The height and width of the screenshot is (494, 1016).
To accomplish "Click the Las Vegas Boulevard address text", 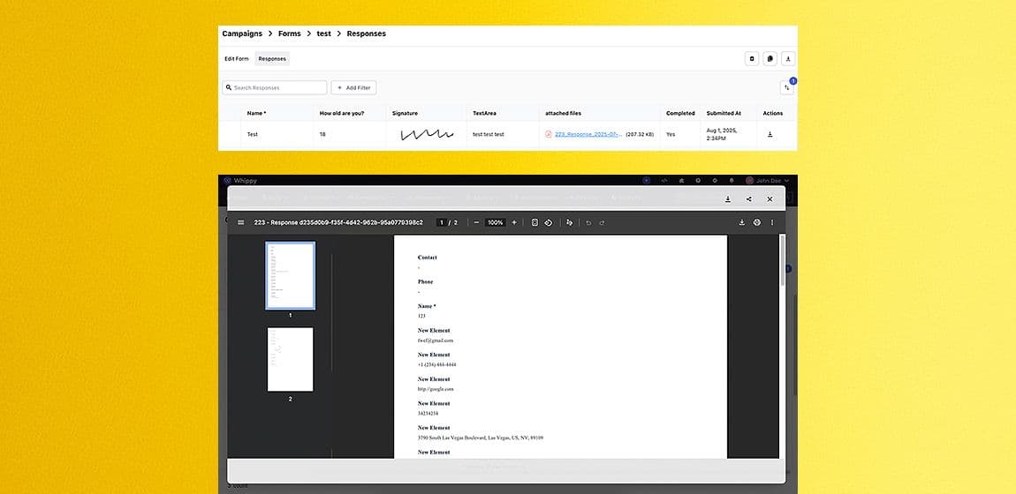I will point(480,438).
